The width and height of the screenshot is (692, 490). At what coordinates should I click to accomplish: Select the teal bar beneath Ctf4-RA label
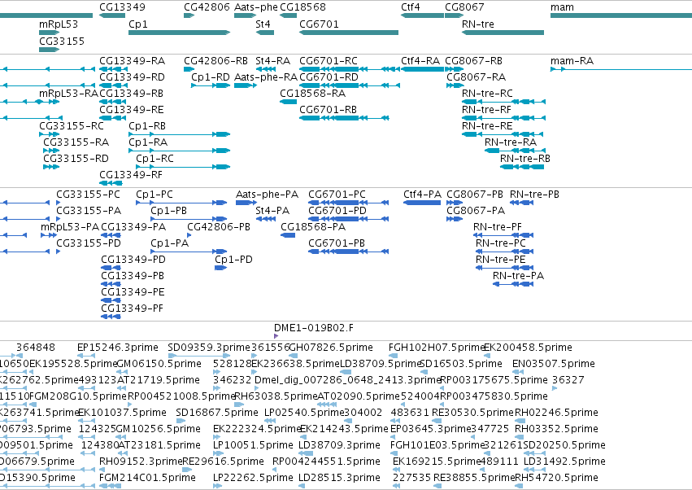coord(422,69)
